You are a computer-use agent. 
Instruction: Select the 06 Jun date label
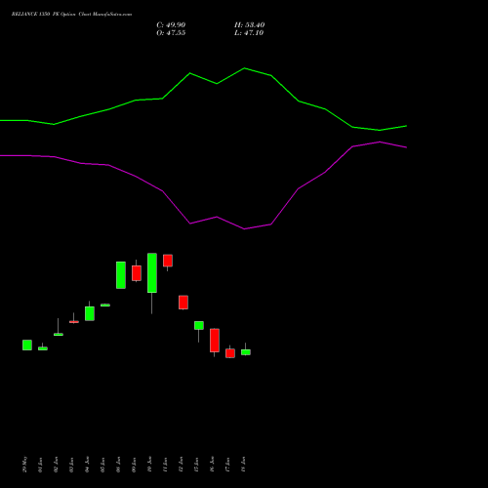tap(119, 465)
